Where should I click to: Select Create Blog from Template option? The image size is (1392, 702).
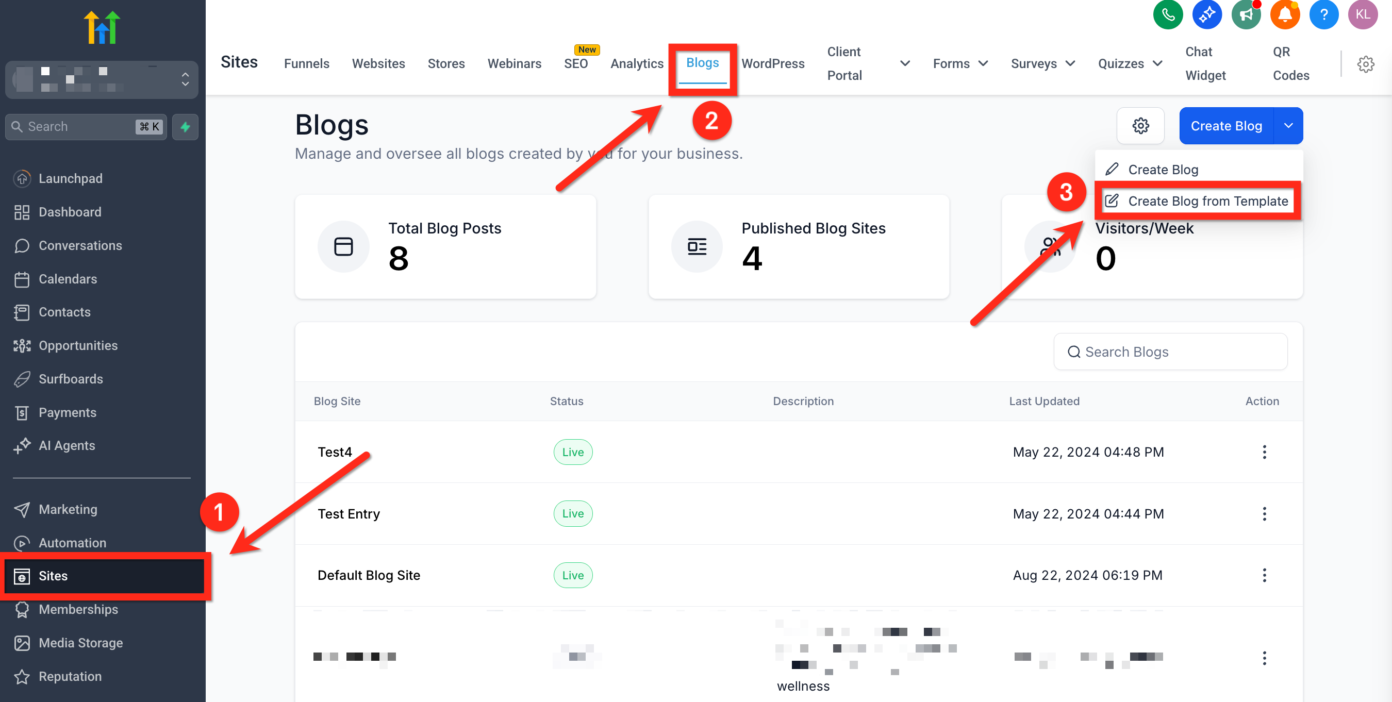(x=1207, y=201)
